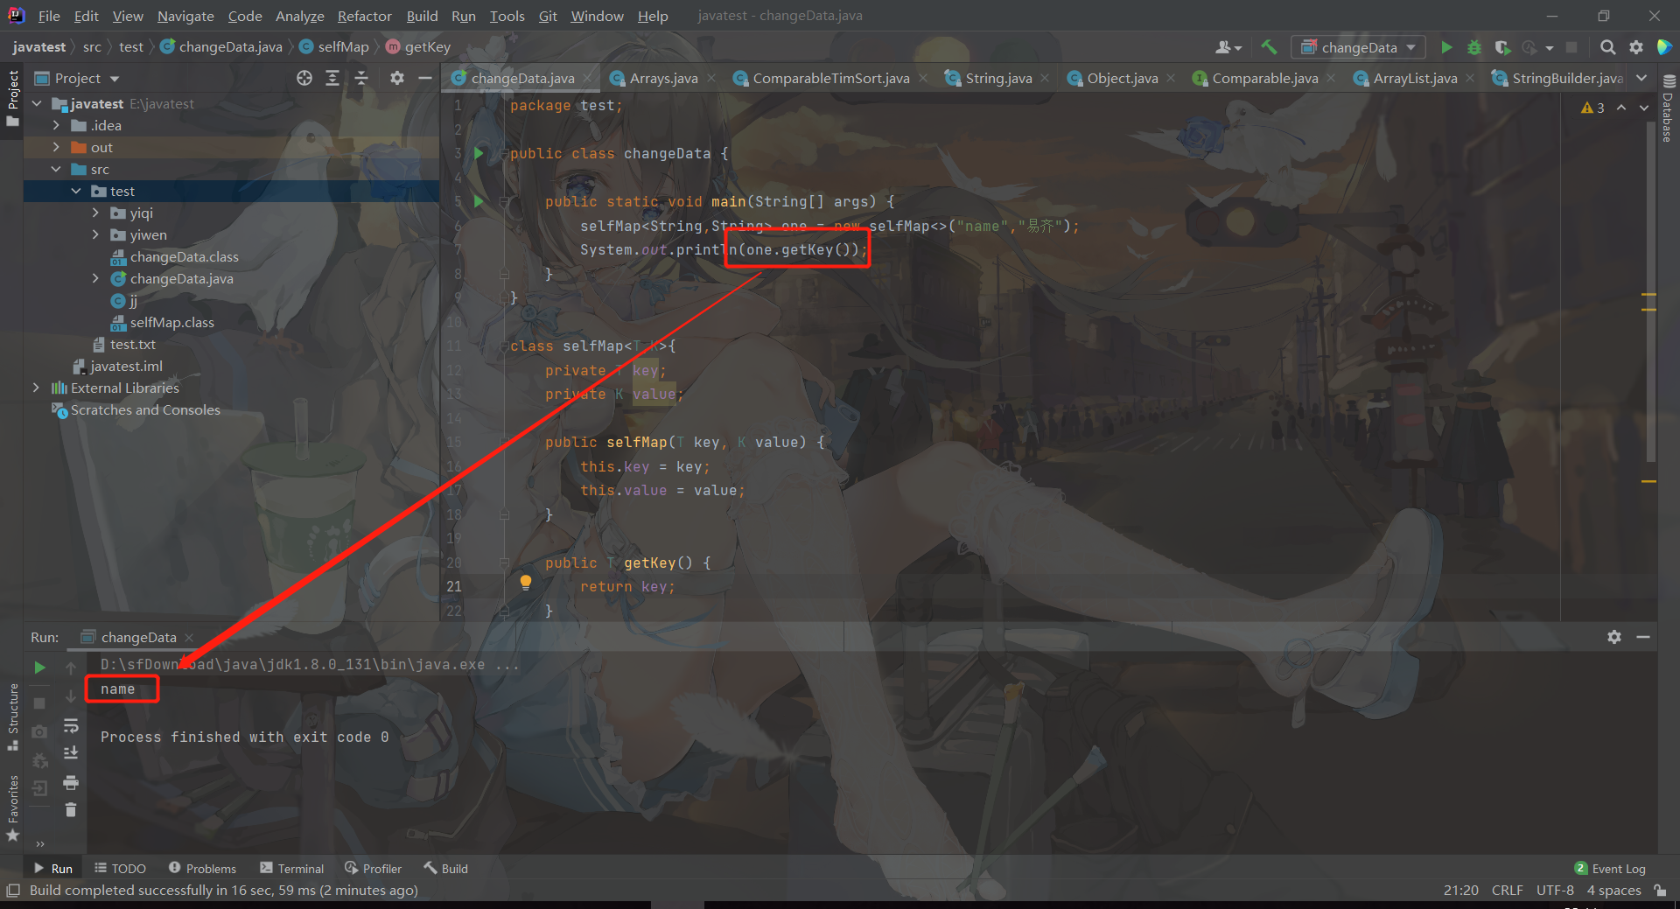Select selfMap.class in the project tree
The width and height of the screenshot is (1680, 909).
[x=171, y=322]
